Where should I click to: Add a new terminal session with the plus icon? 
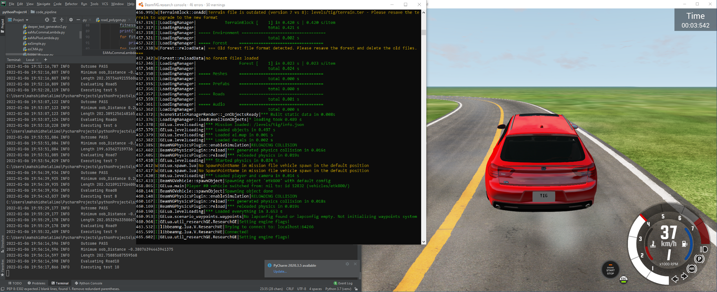pos(46,60)
